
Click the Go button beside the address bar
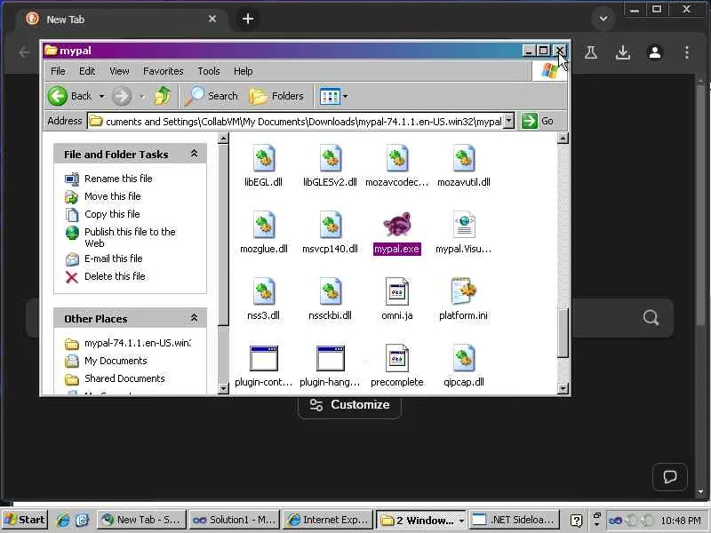pyautogui.click(x=538, y=121)
